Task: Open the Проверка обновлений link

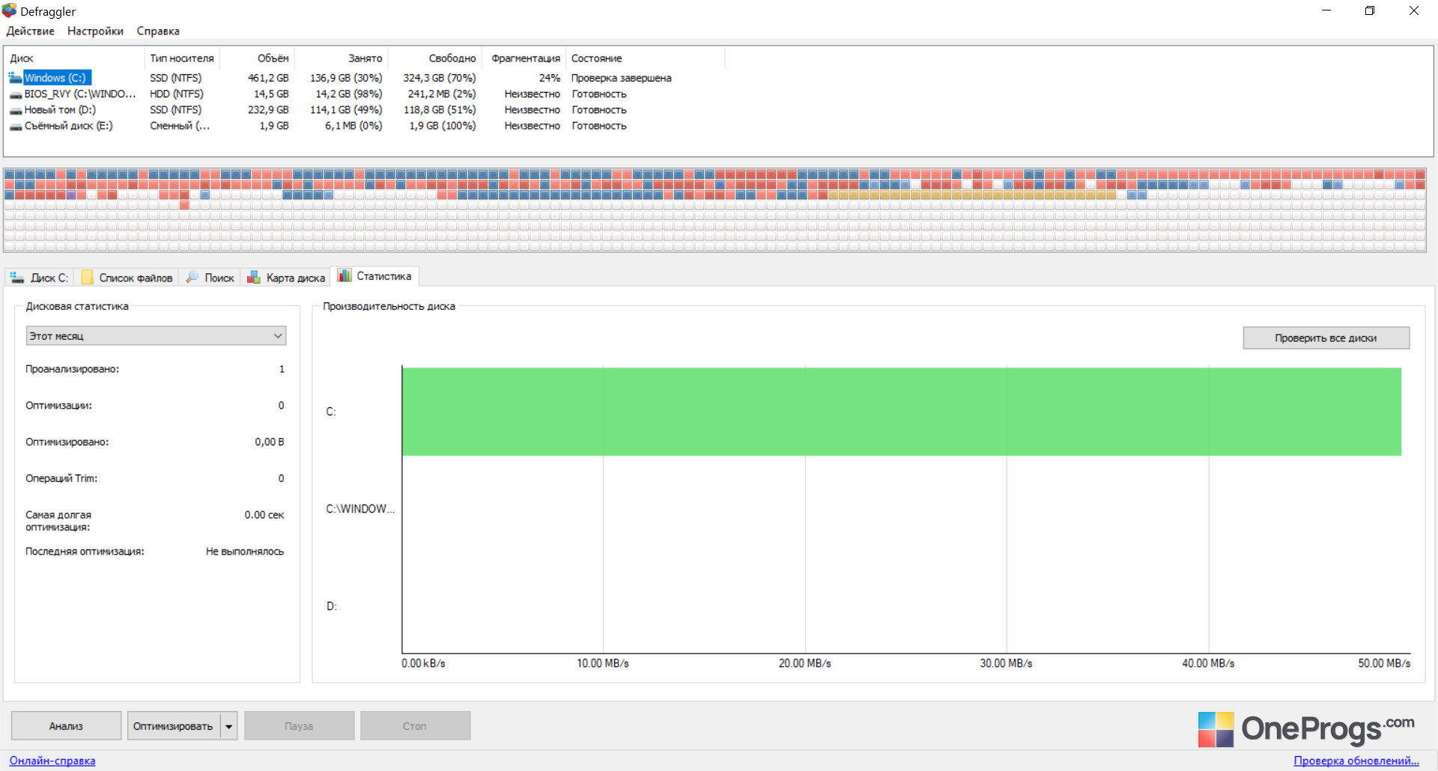Action: point(1356,761)
